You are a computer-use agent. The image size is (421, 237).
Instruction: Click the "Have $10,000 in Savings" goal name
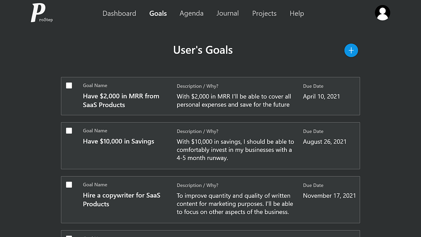click(118, 141)
